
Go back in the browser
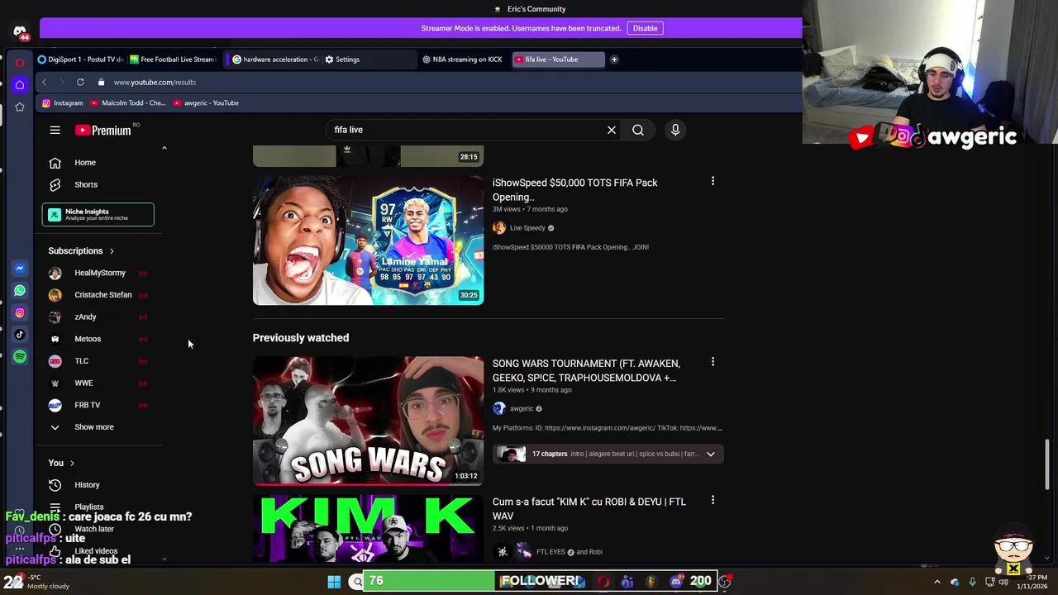point(44,82)
